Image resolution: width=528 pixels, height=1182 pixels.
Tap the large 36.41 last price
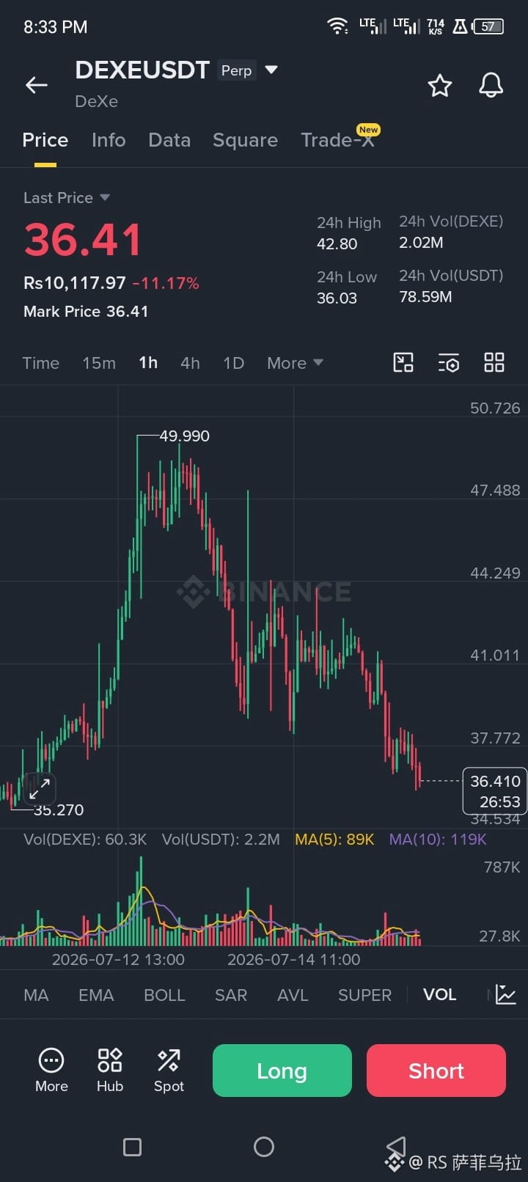pyautogui.click(x=83, y=240)
